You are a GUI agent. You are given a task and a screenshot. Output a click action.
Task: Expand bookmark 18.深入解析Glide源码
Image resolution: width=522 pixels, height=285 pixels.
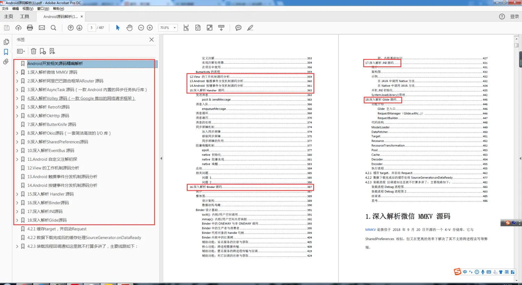pos(17,220)
